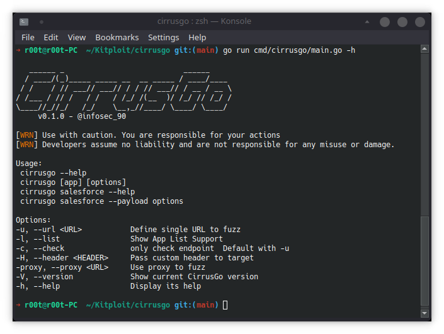Click the window title 'cirrusgo : zsh — Konsole'
The width and height of the screenshot is (444, 334).
click(x=204, y=21)
